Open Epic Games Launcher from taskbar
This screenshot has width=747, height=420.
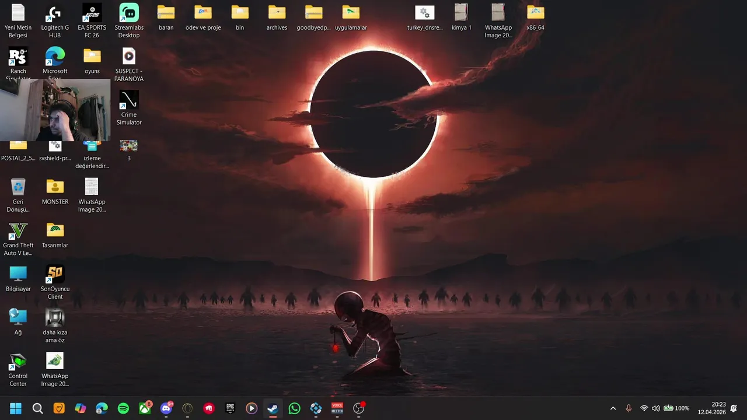[231, 408]
